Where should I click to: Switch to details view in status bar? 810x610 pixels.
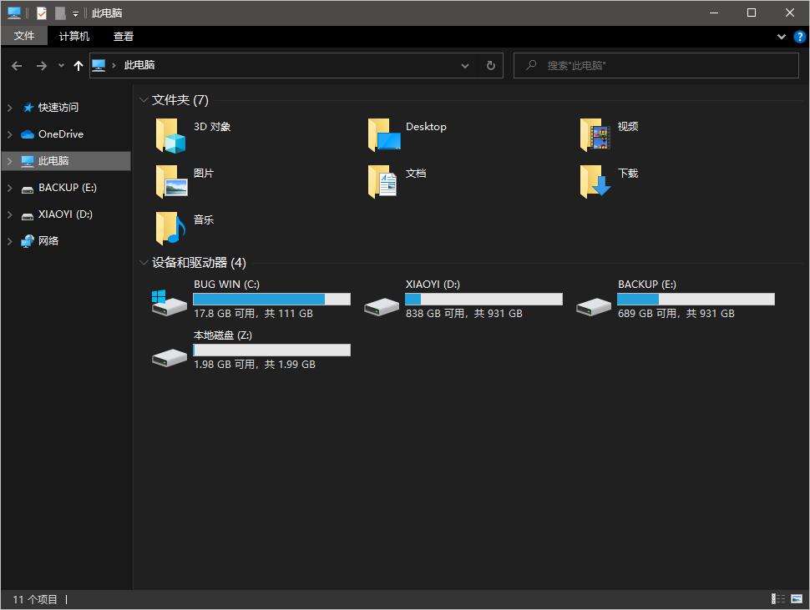[778, 598]
